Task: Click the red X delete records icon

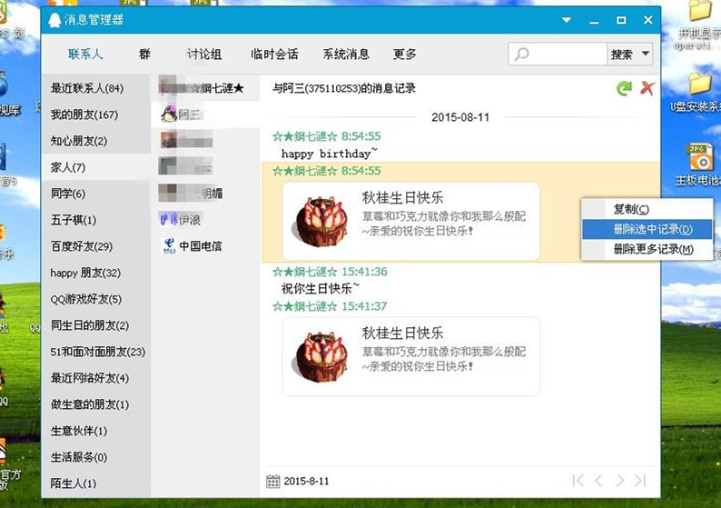Action: (x=647, y=88)
